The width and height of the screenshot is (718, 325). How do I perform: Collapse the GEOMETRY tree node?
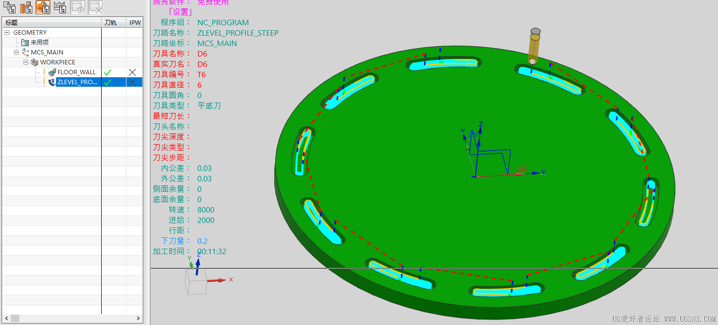(7, 33)
